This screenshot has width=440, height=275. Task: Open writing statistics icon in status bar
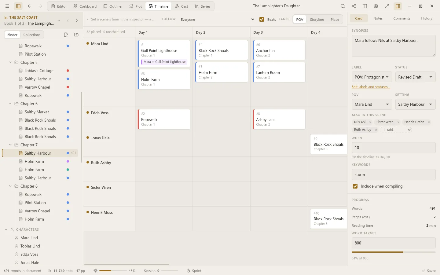click(50, 271)
